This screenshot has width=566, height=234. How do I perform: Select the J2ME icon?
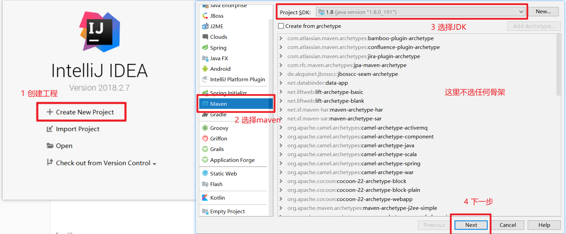pyautogui.click(x=205, y=26)
